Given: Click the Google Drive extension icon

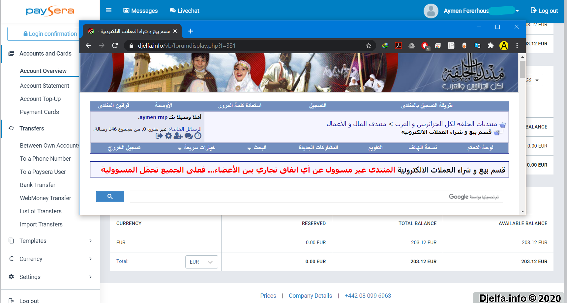Looking at the screenshot, I should [x=411, y=46].
